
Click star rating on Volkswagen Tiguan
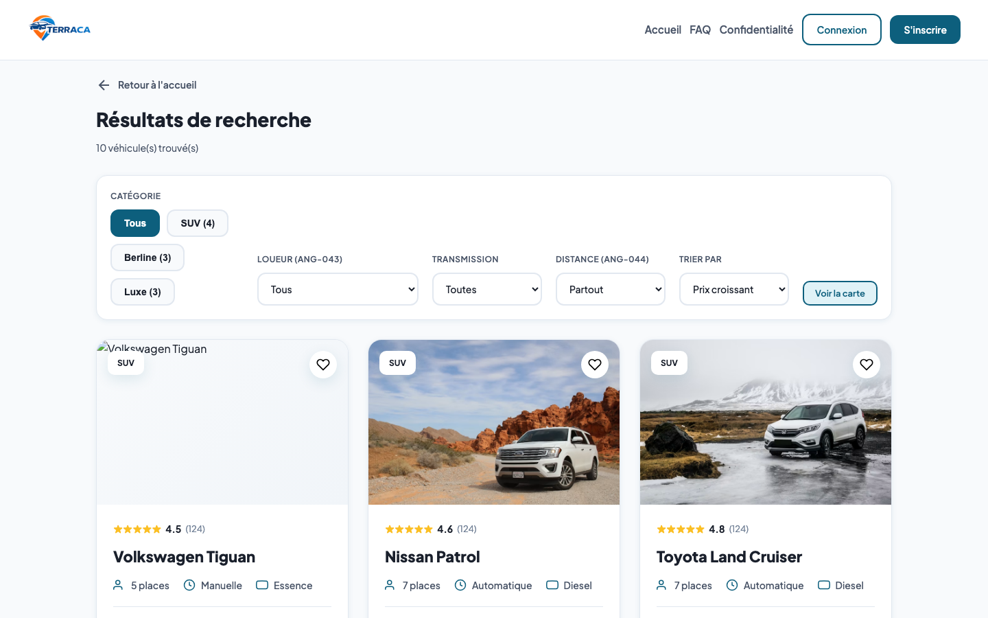point(137,529)
